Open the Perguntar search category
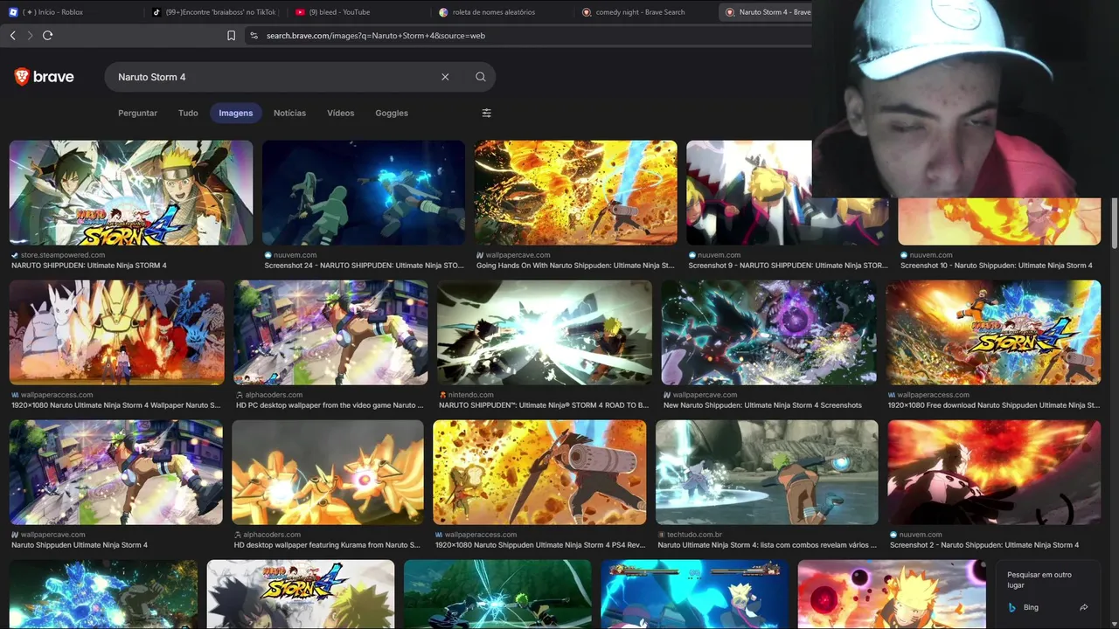The width and height of the screenshot is (1119, 629). coord(137,113)
